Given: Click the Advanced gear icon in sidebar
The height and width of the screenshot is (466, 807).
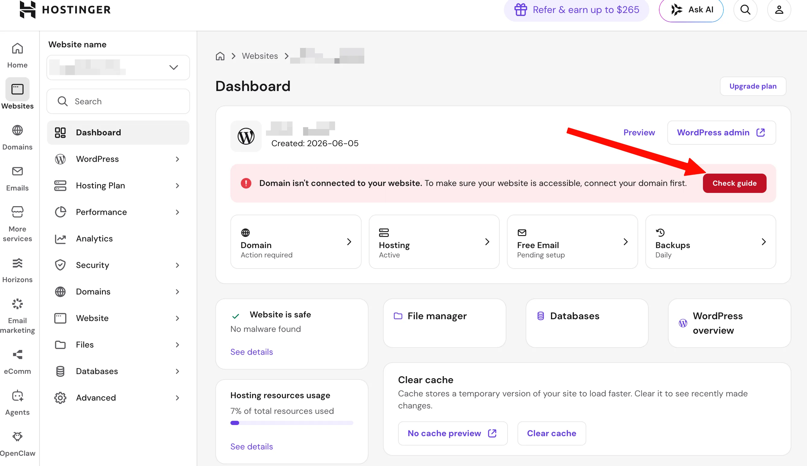Looking at the screenshot, I should click(60, 398).
